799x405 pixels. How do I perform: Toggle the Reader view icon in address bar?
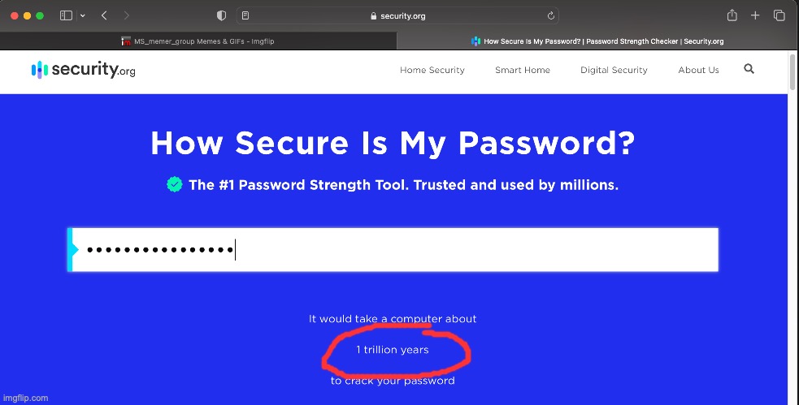pyautogui.click(x=245, y=15)
